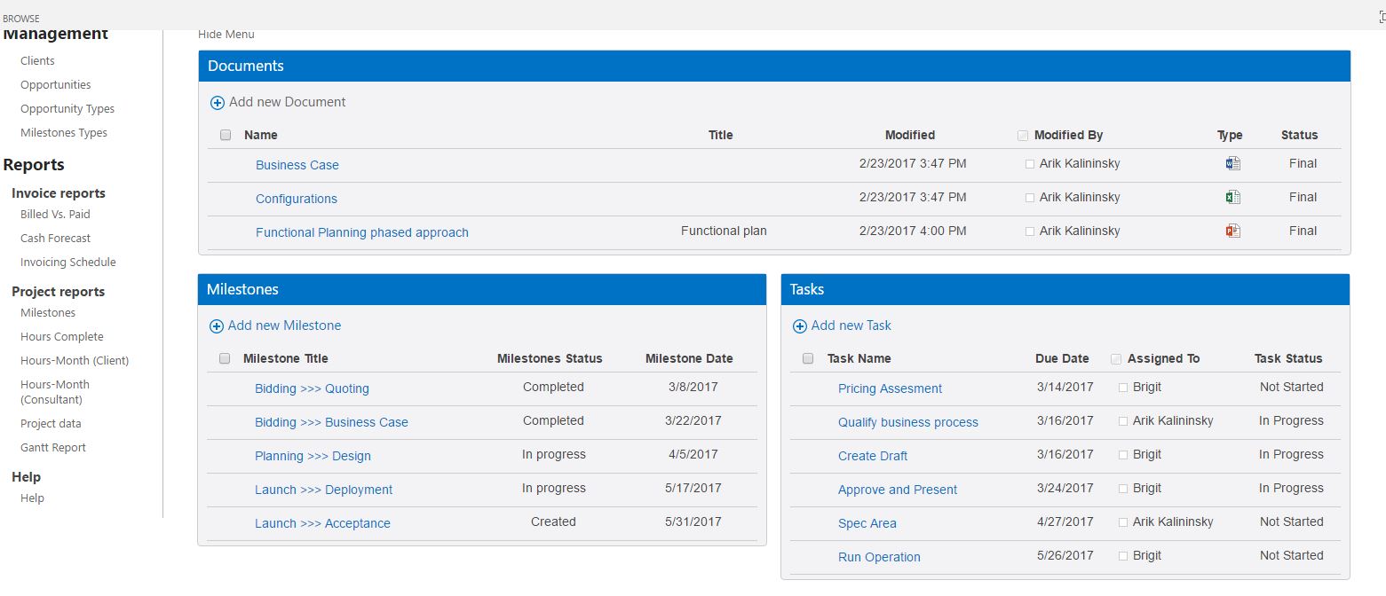Click the plus icon for new Milestone
This screenshot has width=1386, height=596.
click(x=217, y=326)
